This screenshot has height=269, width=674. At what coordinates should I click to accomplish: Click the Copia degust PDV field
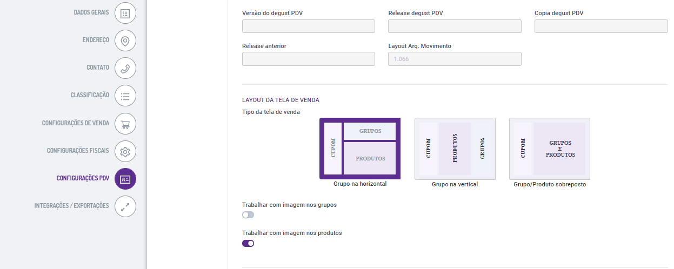[601, 26]
